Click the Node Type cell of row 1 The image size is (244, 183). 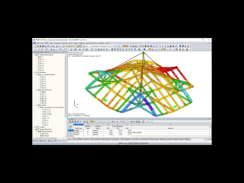coord(79,130)
